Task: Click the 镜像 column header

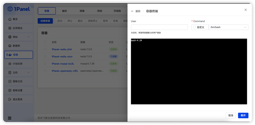Action: [83, 42]
